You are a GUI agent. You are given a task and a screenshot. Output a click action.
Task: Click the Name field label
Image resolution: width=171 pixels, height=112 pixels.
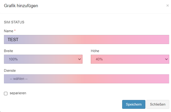click(8, 31)
